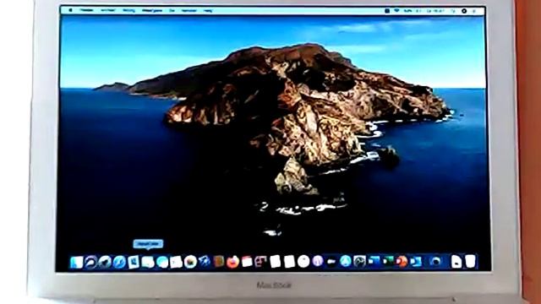Open Calendar icon next to Firefox

[x=247, y=262]
